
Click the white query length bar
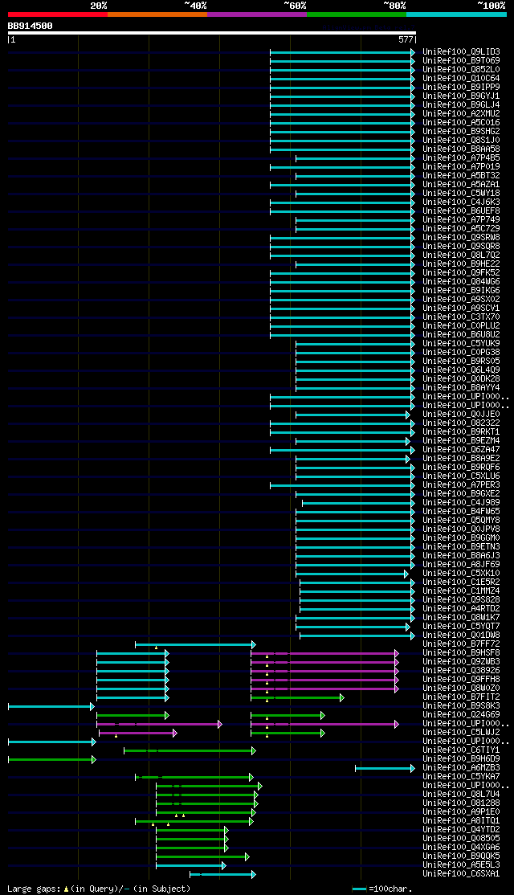coord(212,33)
